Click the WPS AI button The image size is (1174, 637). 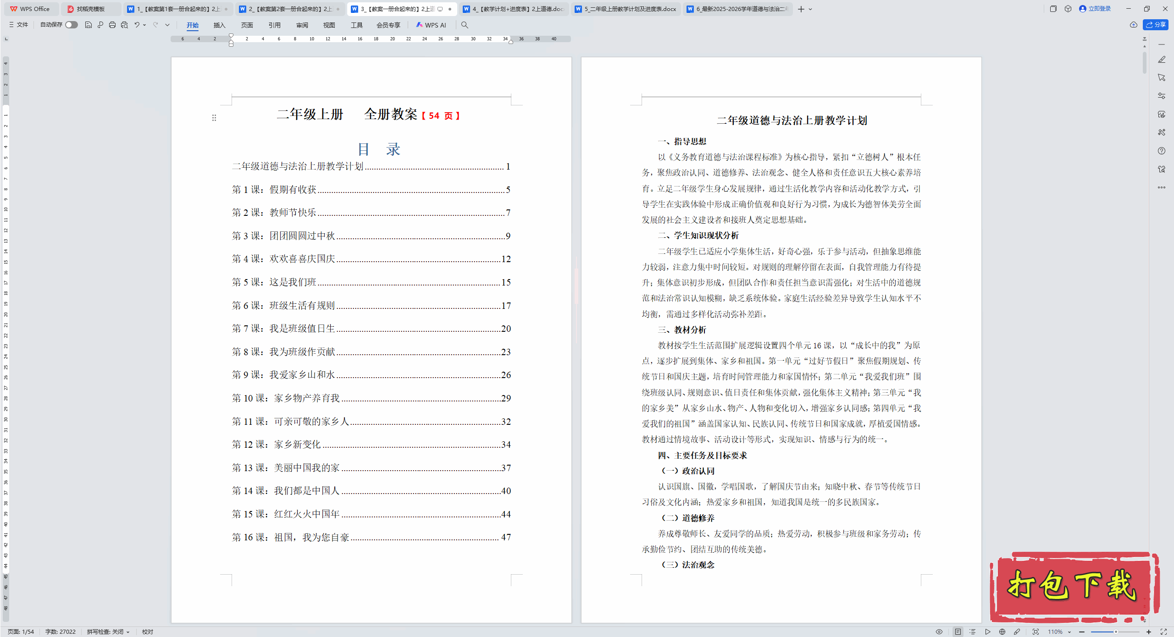[x=431, y=25]
